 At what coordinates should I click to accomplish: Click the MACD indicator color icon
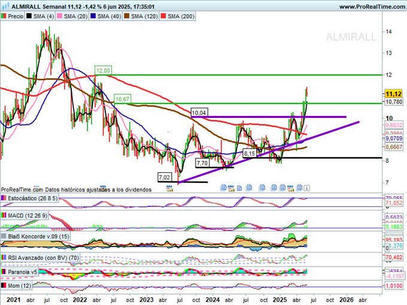point(4,215)
